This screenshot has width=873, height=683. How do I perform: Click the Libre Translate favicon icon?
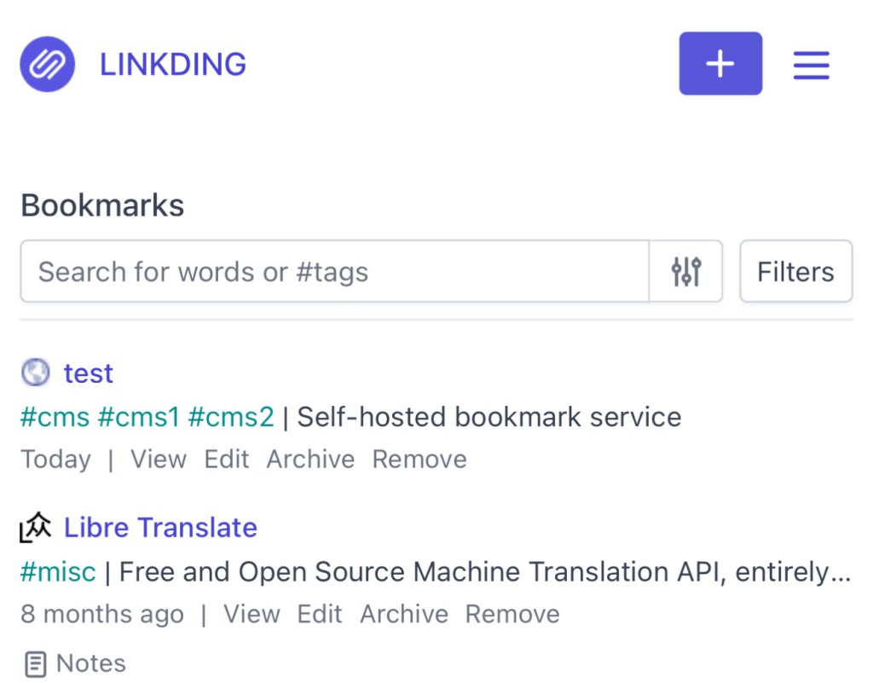pyautogui.click(x=36, y=528)
